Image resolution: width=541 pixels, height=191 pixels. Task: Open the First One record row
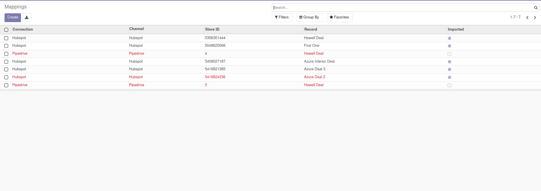coord(311,46)
